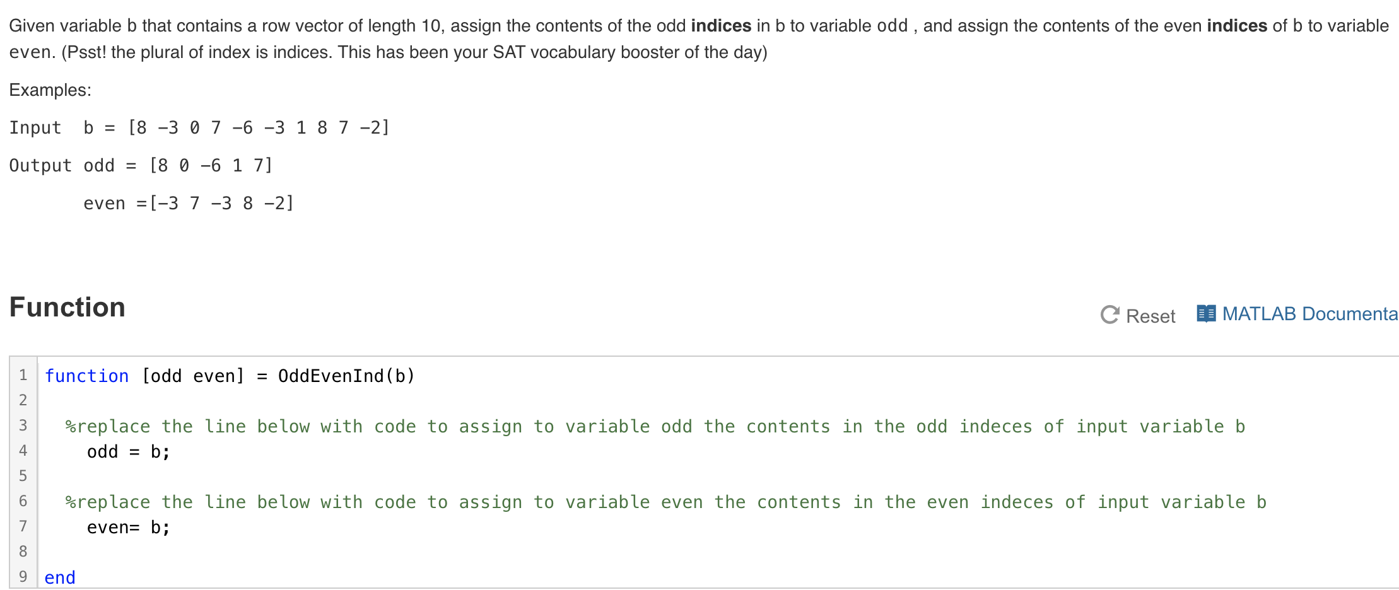Click the green comment on line 3
The image size is (1399, 590).
[378, 426]
